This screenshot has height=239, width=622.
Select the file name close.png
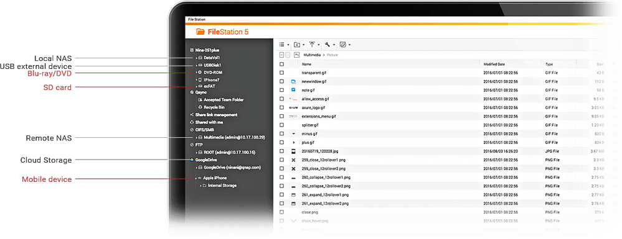tap(310, 212)
